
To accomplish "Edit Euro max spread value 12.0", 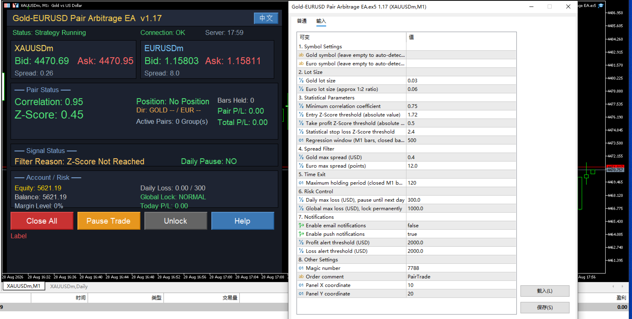I will coord(461,166).
